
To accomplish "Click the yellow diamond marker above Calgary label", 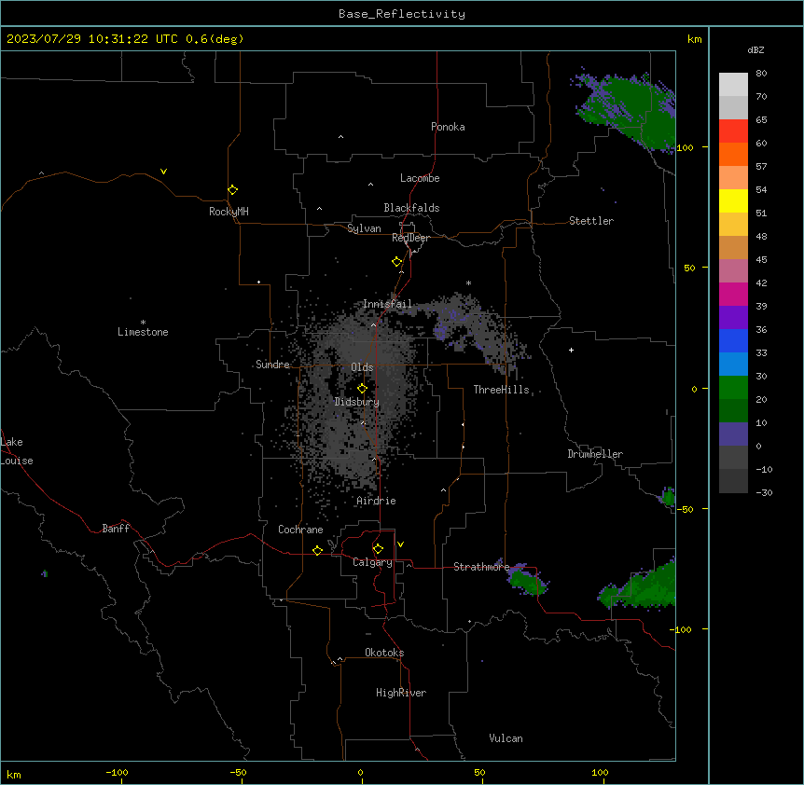I will point(378,549).
